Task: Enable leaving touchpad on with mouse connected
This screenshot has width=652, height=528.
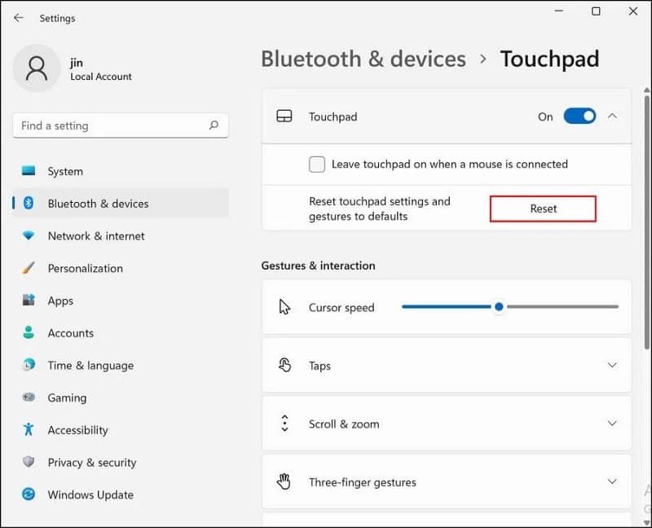Action: tap(316, 164)
